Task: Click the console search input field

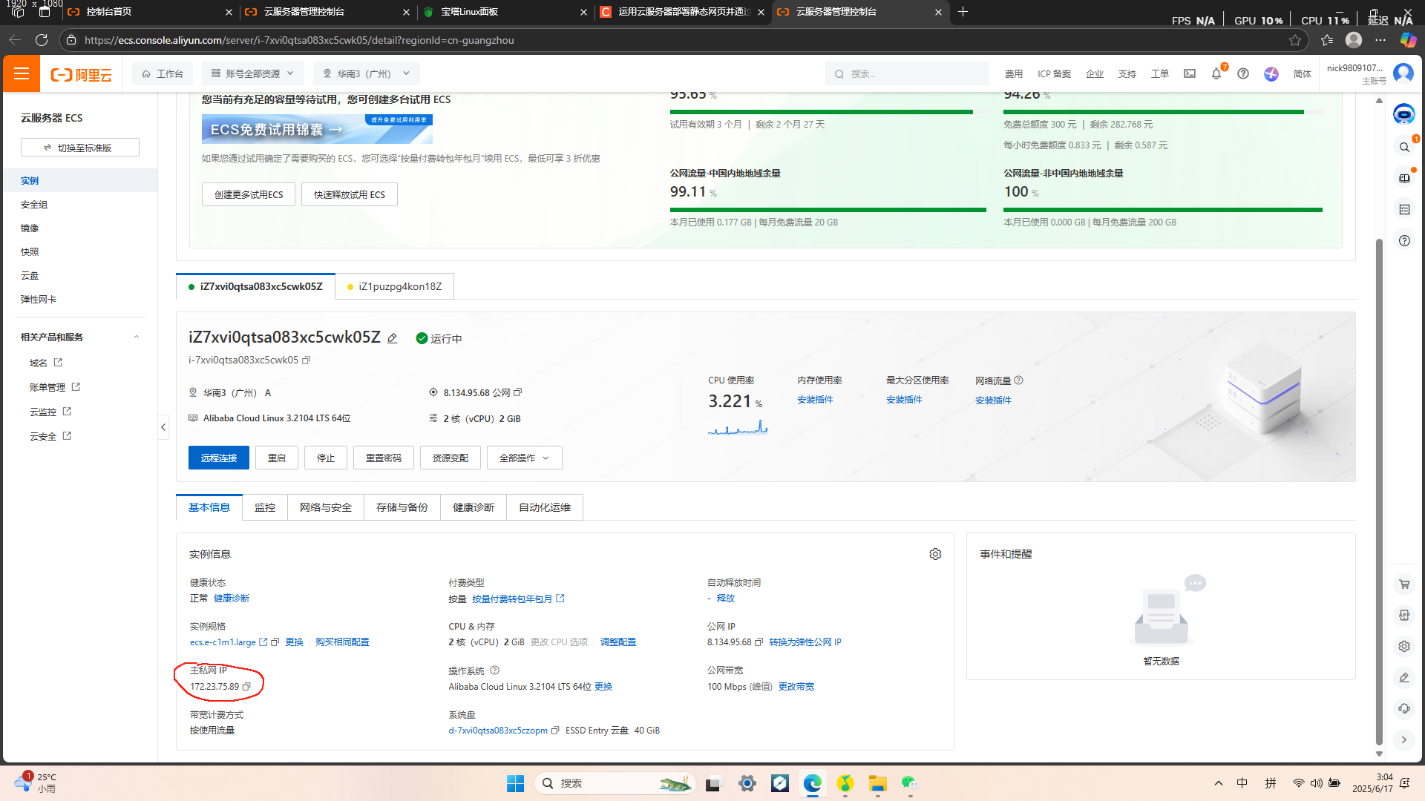Action: pos(907,73)
